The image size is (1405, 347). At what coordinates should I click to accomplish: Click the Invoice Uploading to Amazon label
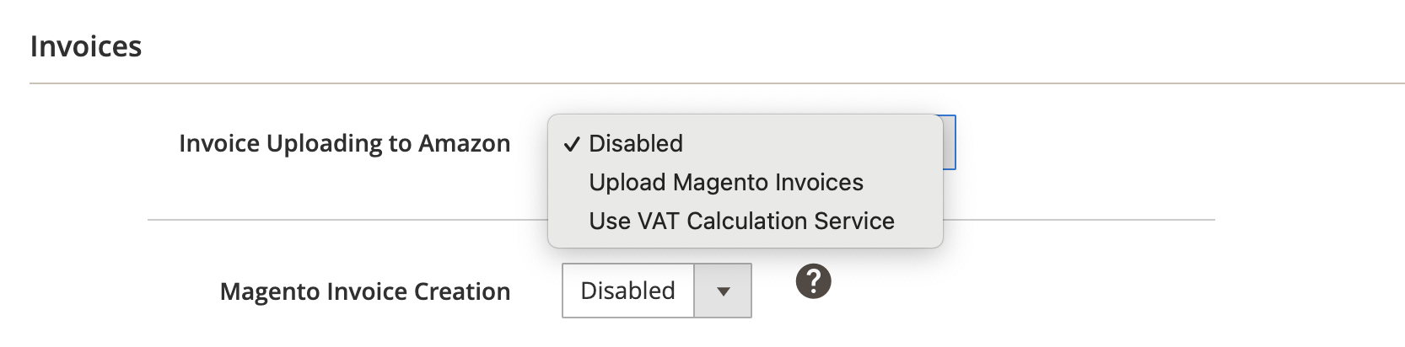(x=344, y=144)
